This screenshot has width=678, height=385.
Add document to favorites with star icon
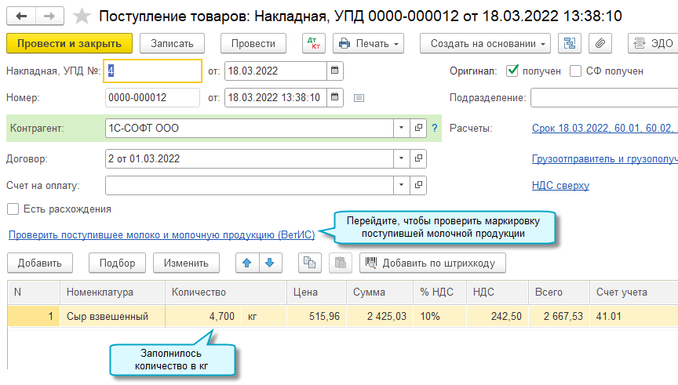[x=82, y=16]
